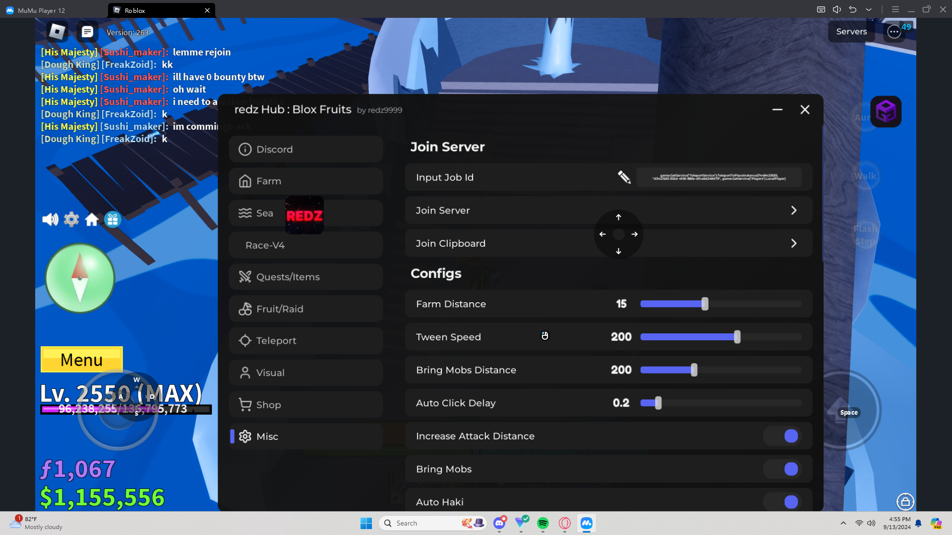Open MuMu Player from the taskbar
This screenshot has height=535, width=952.
click(x=587, y=523)
